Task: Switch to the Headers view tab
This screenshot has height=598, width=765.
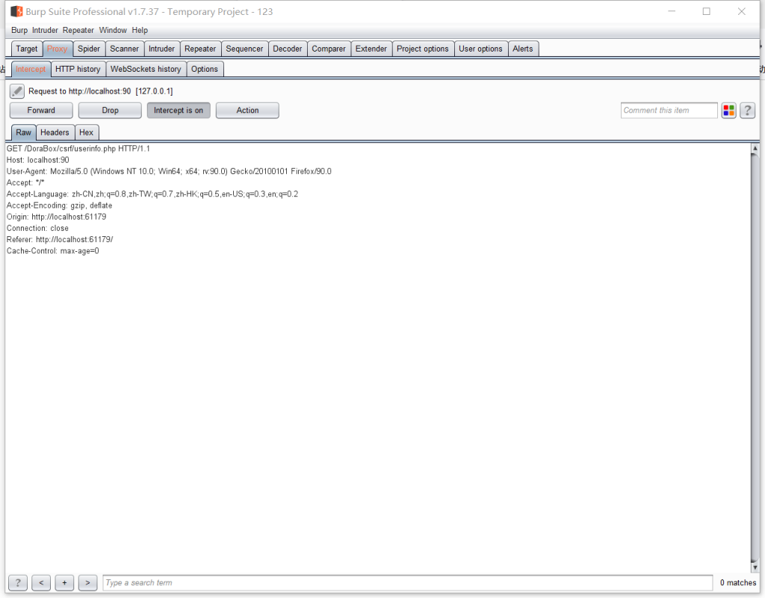Action: (x=55, y=132)
